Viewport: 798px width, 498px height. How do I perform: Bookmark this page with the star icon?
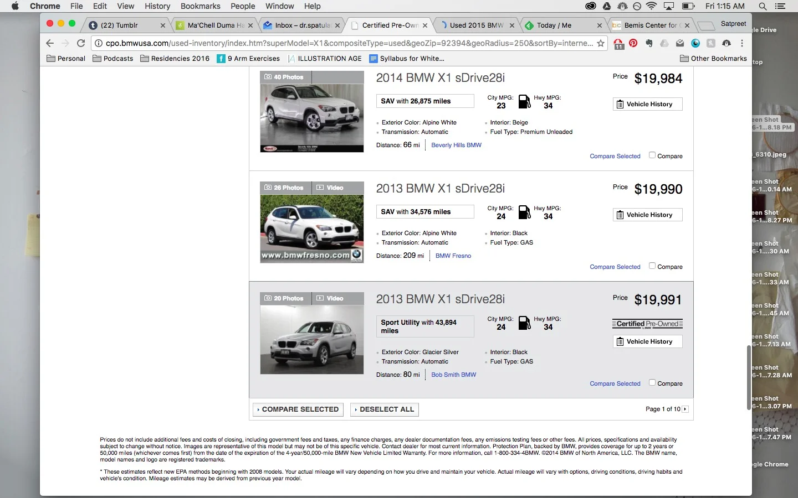[600, 43]
